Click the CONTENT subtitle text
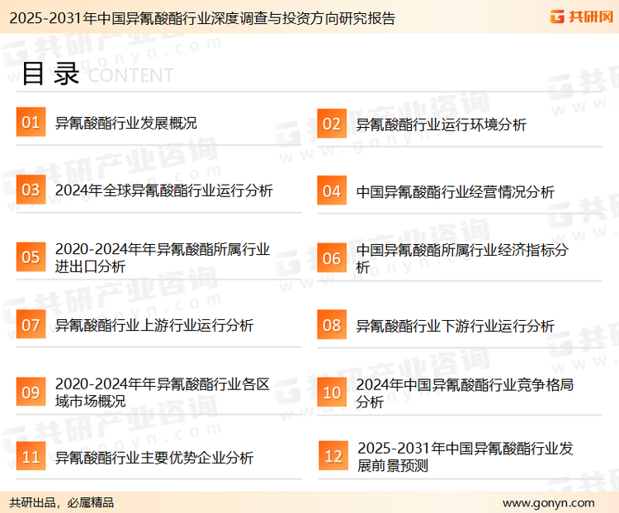This screenshot has width=619, height=513. tap(130, 75)
